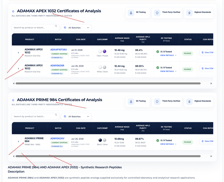Click the flask icon in PRIME 984 9X Testing badge
Screen dimensions: 224x182
(x=131, y=102)
